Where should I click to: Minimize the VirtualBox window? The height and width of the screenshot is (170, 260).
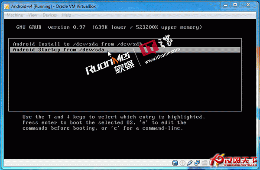[x=225, y=5]
